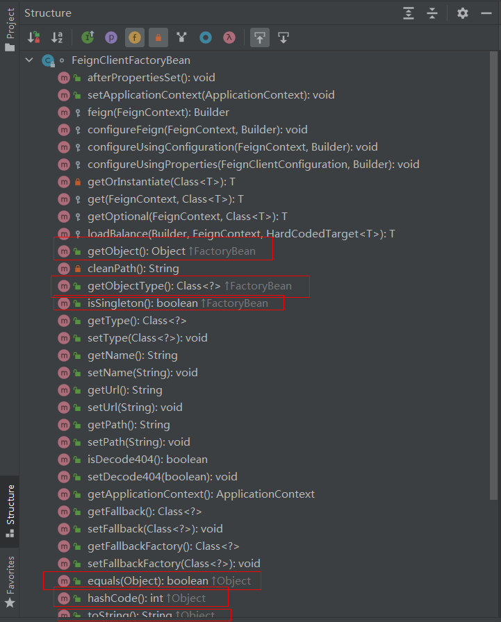Select the Structure side tab

[x=10, y=512]
